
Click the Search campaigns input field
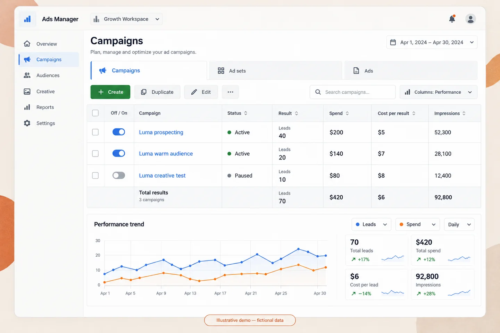point(353,92)
